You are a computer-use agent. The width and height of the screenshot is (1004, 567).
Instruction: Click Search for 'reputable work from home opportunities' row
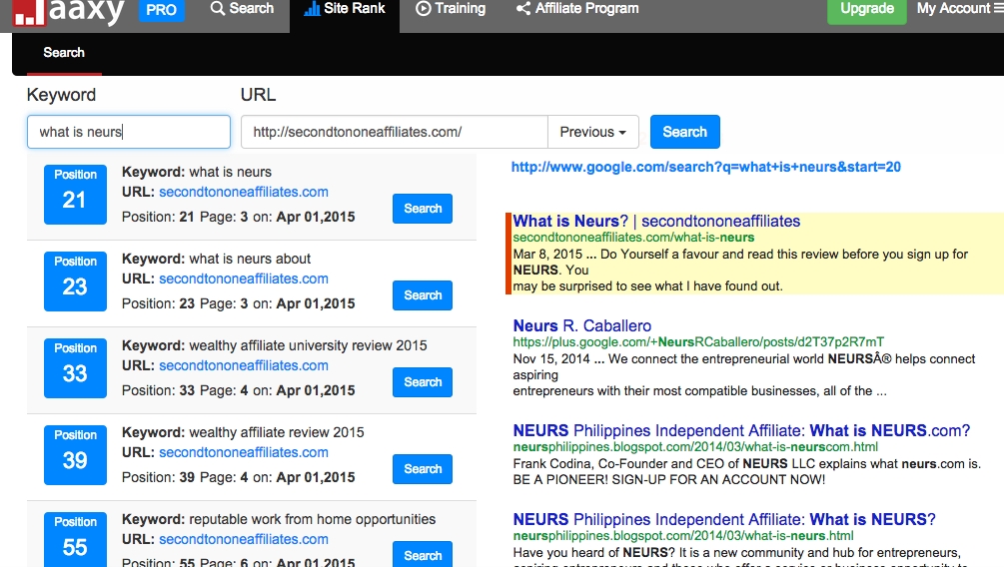423,555
